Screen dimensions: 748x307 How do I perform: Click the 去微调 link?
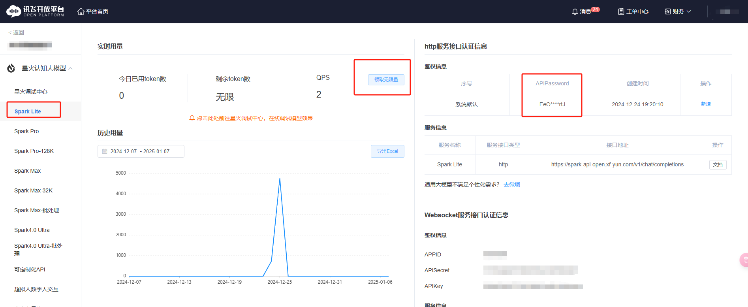[x=512, y=185]
